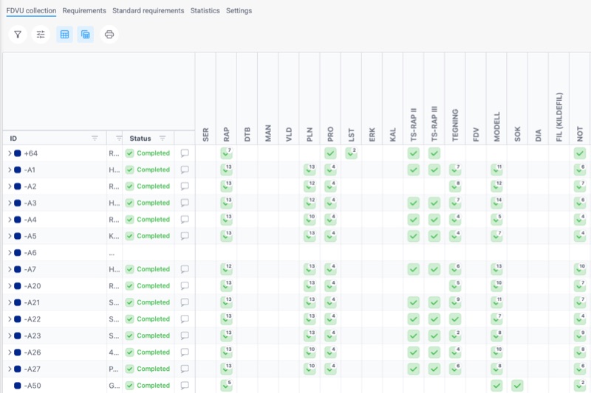The height and width of the screenshot is (393, 591).
Task: Click the MODELL badge with 11 in row -A21
Action: 496,302
